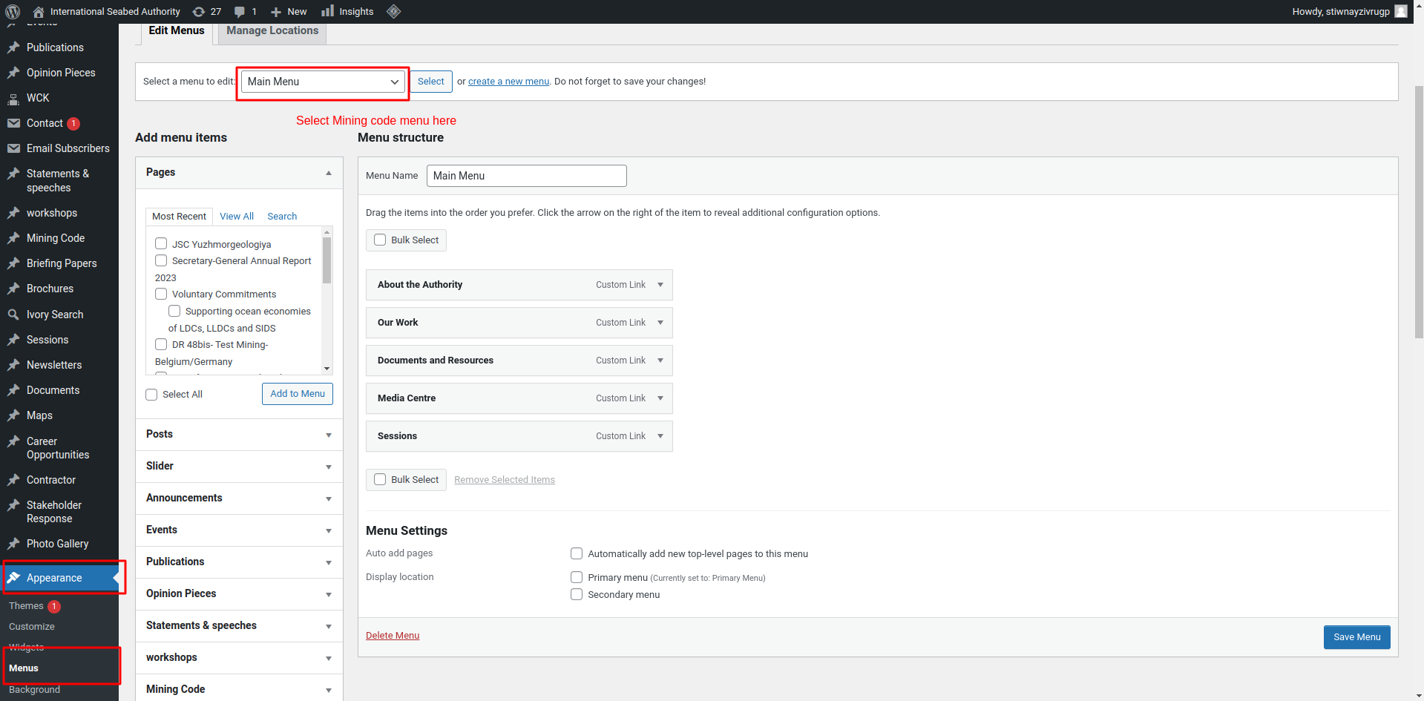Expand the Our Work menu item arrow
The width and height of the screenshot is (1424, 701).
(660, 323)
